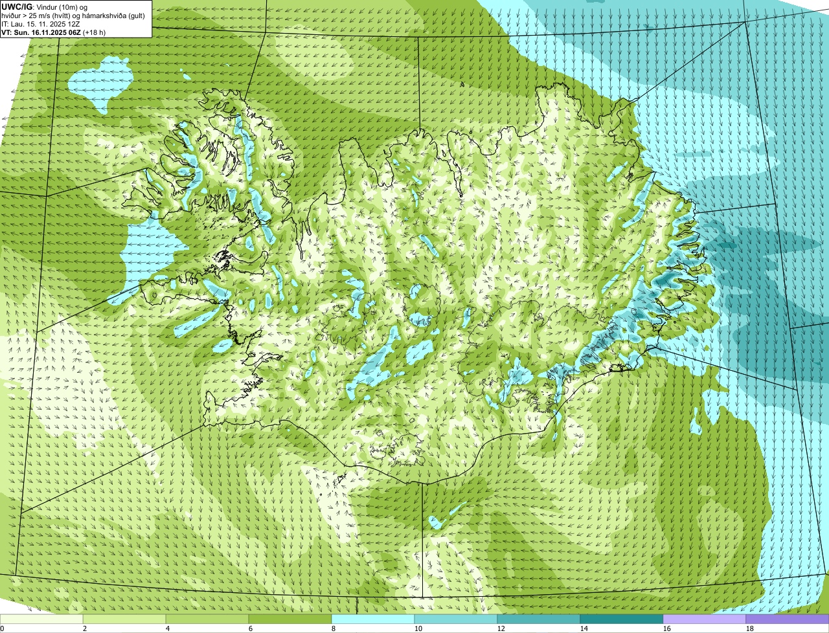
Task: Click the legend scale label "2"
Action: point(85,628)
